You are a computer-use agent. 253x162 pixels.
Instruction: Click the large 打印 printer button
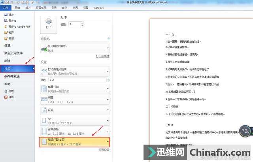coord(49,25)
